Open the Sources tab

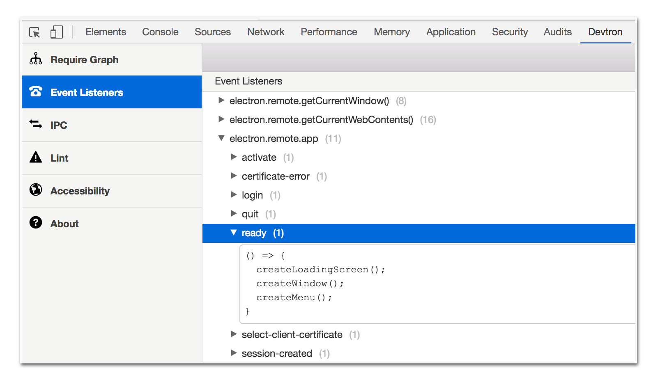click(213, 32)
